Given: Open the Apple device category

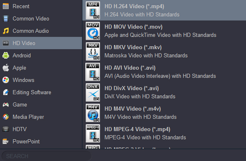Looking at the screenshot, I should coord(41,68).
